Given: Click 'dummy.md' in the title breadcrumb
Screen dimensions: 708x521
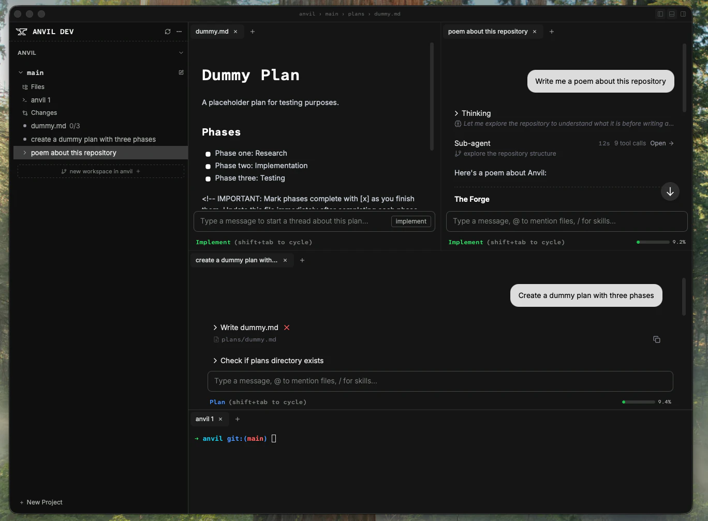Looking at the screenshot, I should click(x=388, y=14).
